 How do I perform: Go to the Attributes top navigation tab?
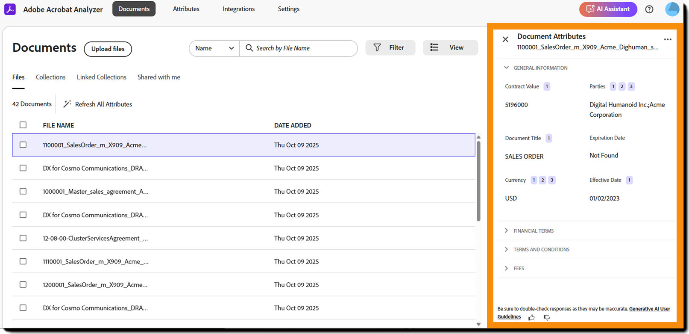pos(186,9)
